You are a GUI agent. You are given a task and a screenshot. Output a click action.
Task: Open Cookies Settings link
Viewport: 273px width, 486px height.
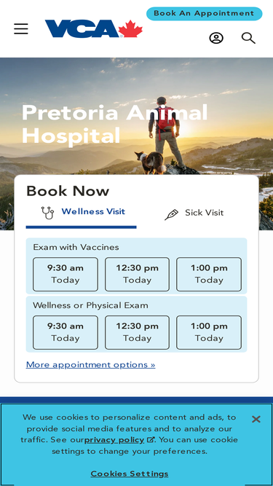130,474
